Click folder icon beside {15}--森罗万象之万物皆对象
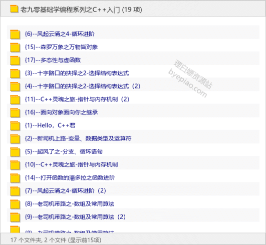The height and width of the screenshot is (245, 266). 15,47
